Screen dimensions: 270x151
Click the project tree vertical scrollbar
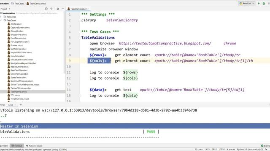65,43
